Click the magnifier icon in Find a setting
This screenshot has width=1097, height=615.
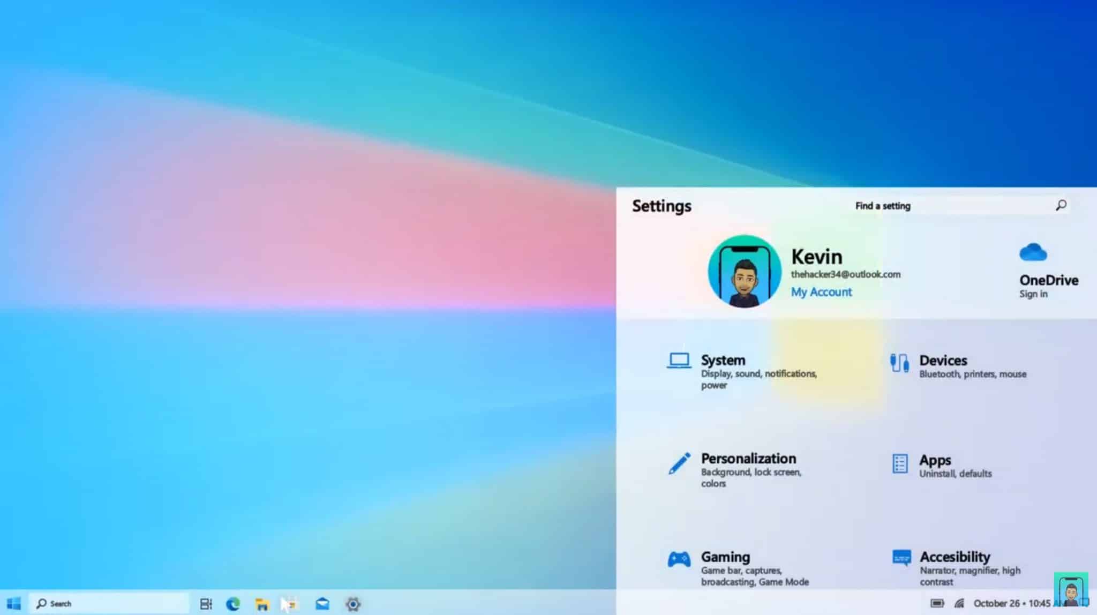tap(1061, 205)
